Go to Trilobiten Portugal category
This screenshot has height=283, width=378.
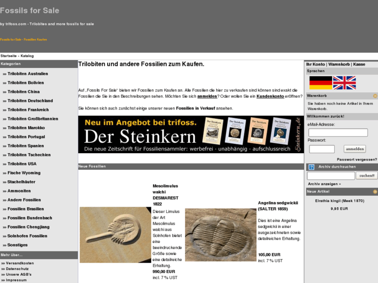coord(27,137)
